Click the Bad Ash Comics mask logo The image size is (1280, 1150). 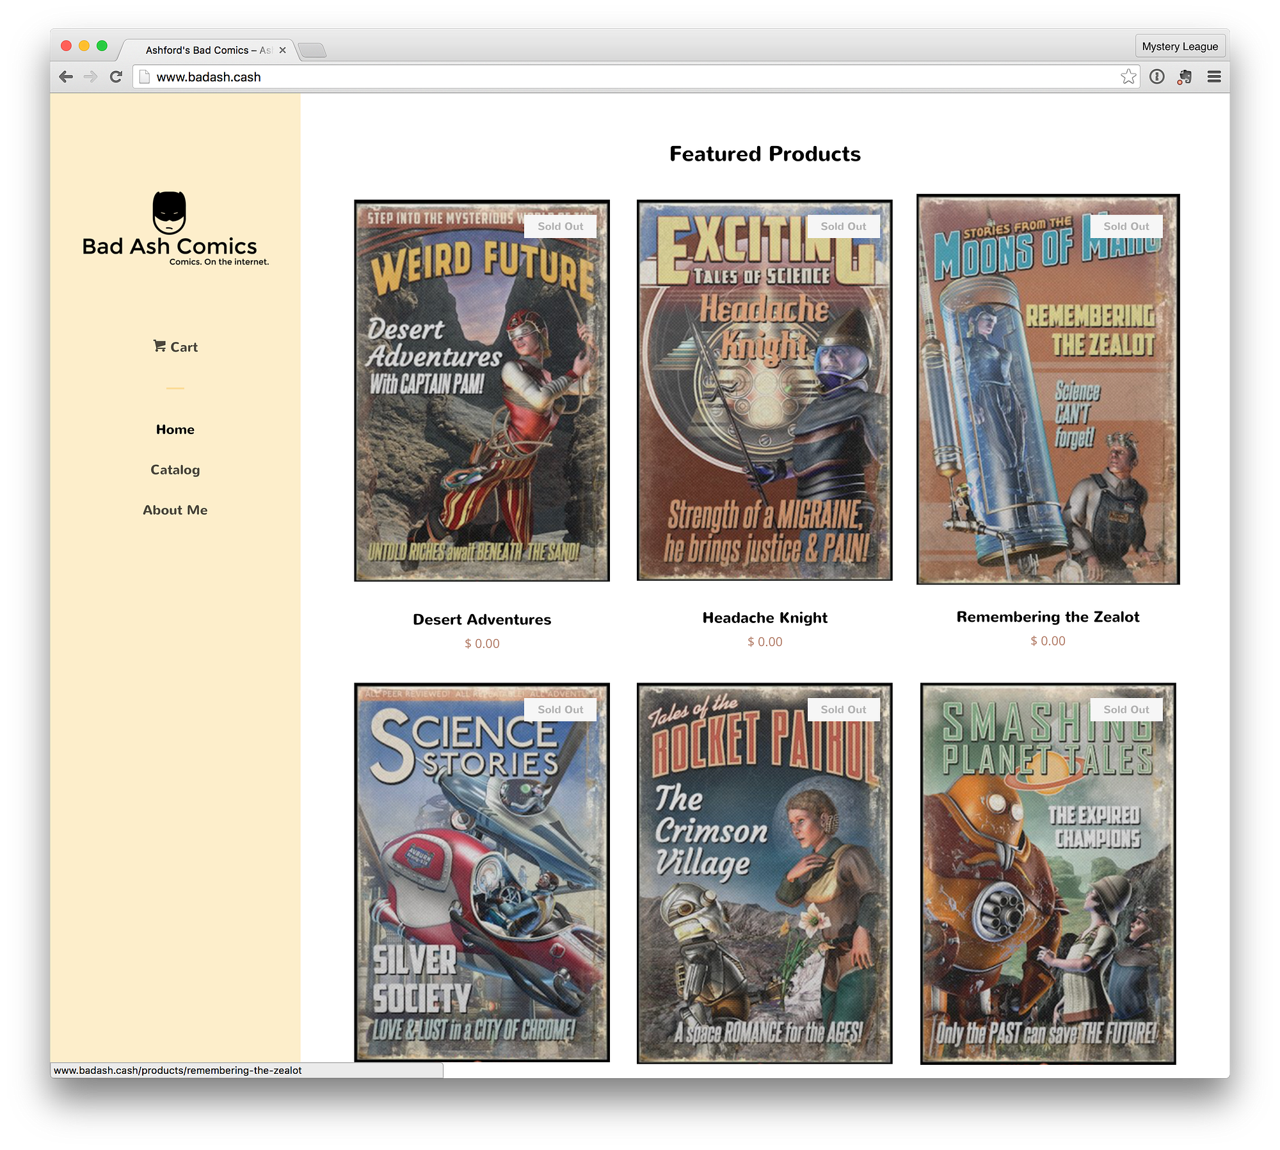click(169, 213)
